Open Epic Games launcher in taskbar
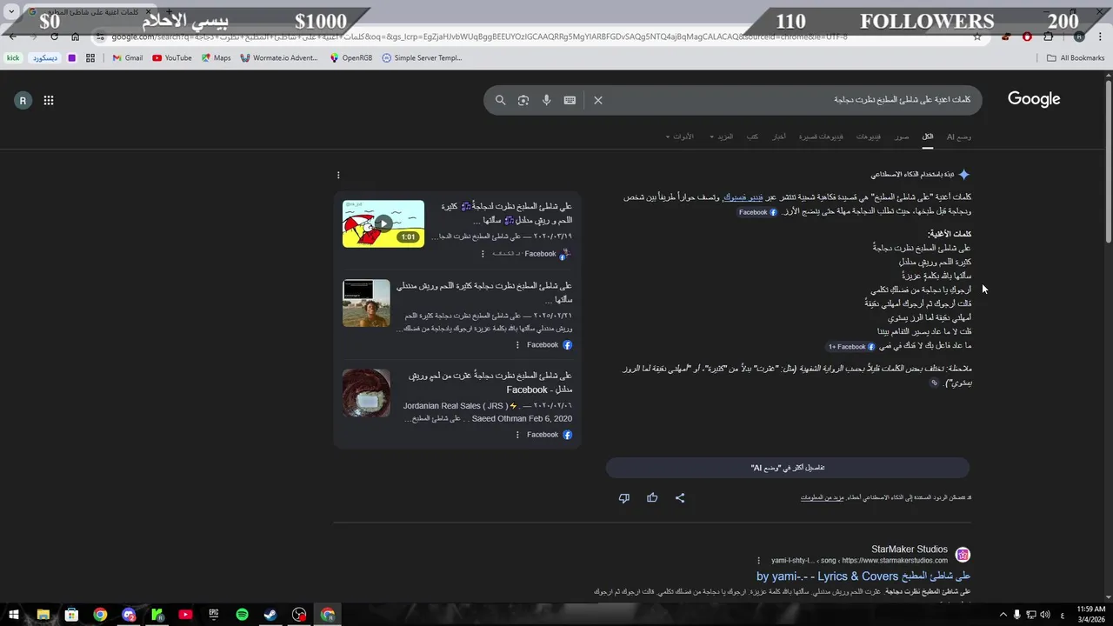 coord(213,615)
